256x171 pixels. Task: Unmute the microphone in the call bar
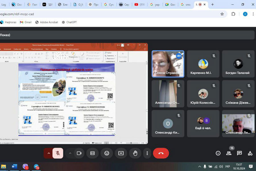tap(58, 153)
